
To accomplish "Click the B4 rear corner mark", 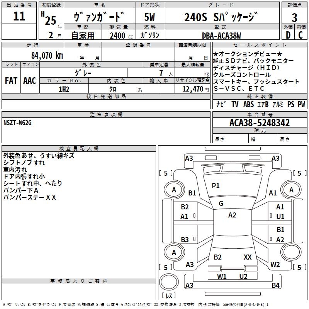I will pos(275,285).
